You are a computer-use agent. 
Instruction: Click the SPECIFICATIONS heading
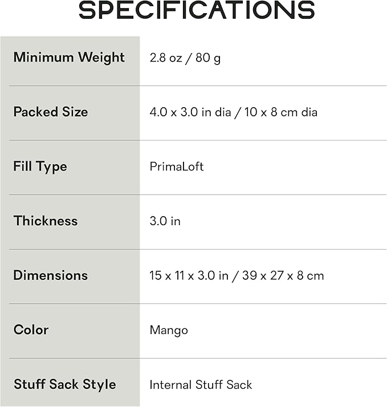click(x=197, y=11)
